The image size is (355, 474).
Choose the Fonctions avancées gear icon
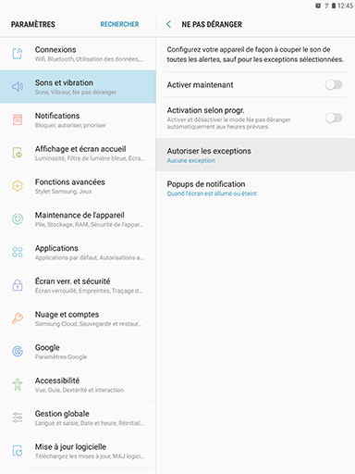point(18,185)
